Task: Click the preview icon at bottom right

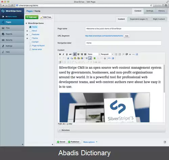Action: click(165, 142)
